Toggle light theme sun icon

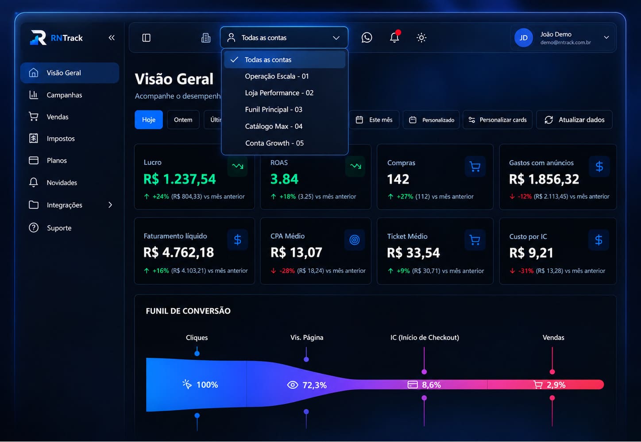click(x=421, y=38)
